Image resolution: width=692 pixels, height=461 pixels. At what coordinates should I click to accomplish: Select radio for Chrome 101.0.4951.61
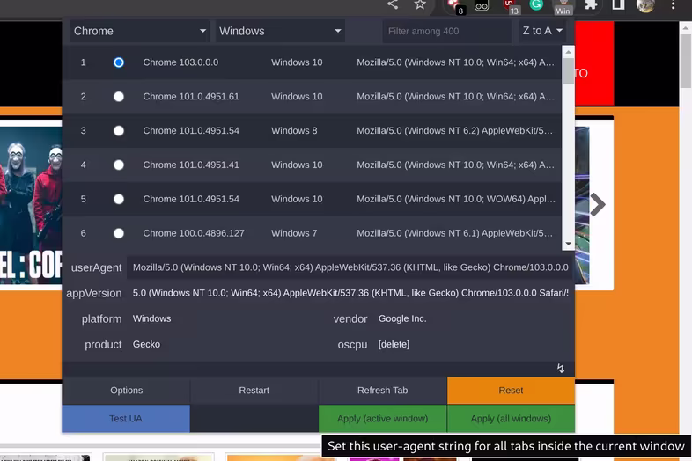tap(118, 97)
